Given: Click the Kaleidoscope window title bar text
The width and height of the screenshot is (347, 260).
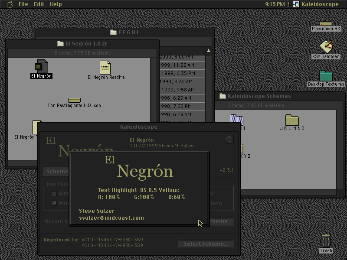Looking at the screenshot, I should coord(139,127).
